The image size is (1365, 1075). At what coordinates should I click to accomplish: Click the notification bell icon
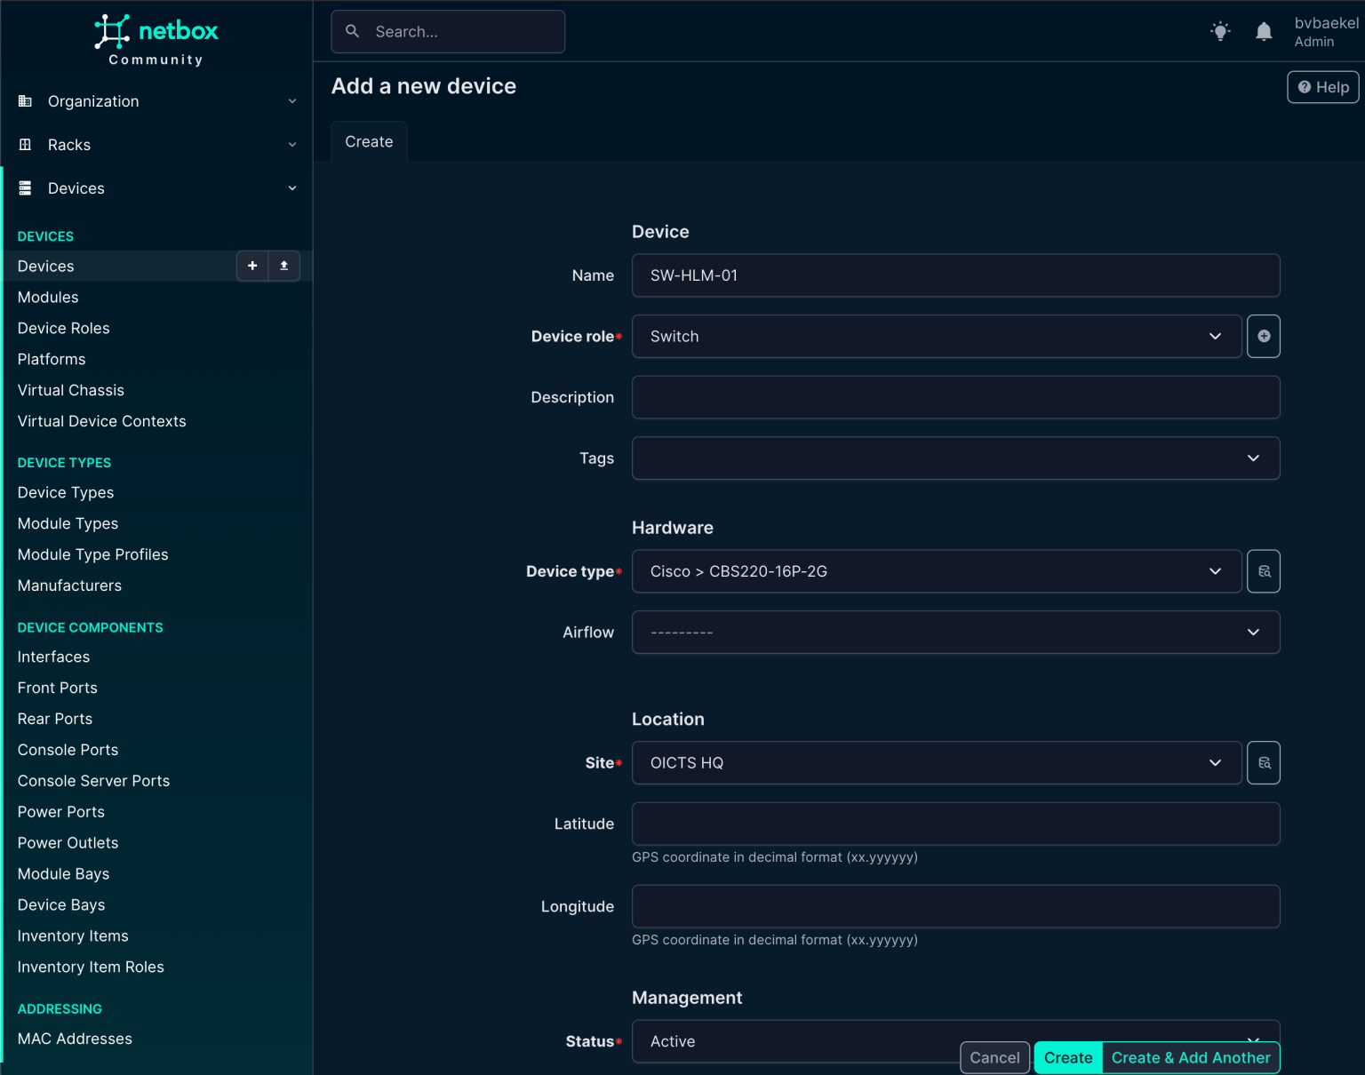tap(1263, 31)
